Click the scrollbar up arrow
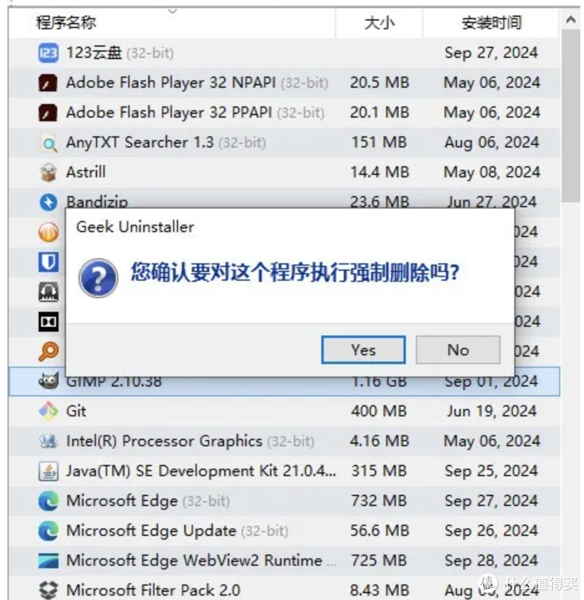Viewport: 584px width, 600px height. 570,19
